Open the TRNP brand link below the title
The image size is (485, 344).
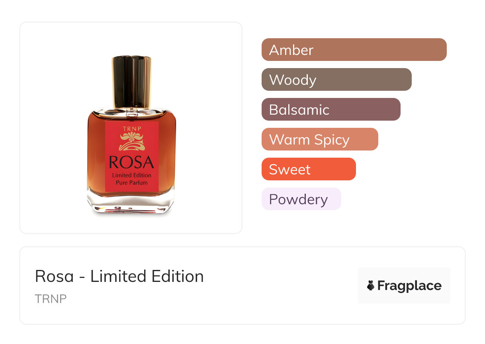(x=51, y=299)
